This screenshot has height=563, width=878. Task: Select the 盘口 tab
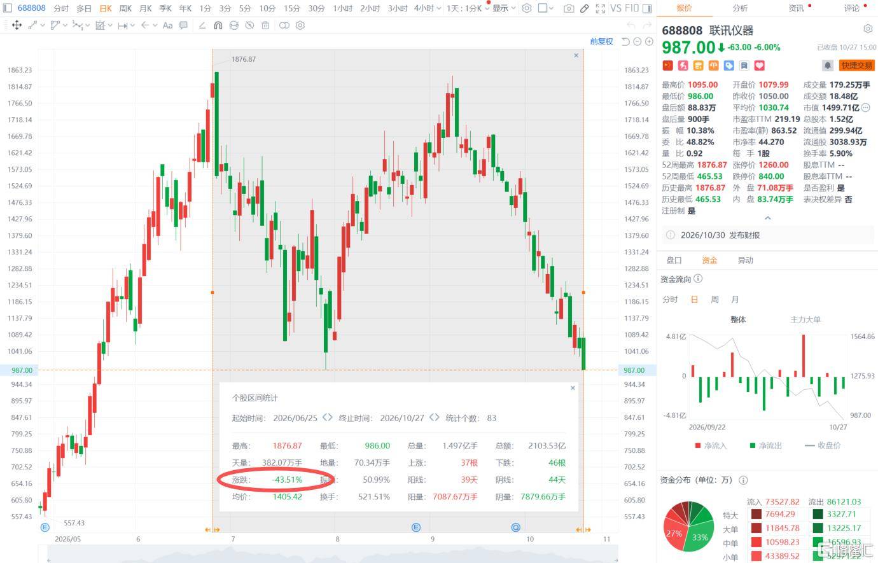[674, 260]
